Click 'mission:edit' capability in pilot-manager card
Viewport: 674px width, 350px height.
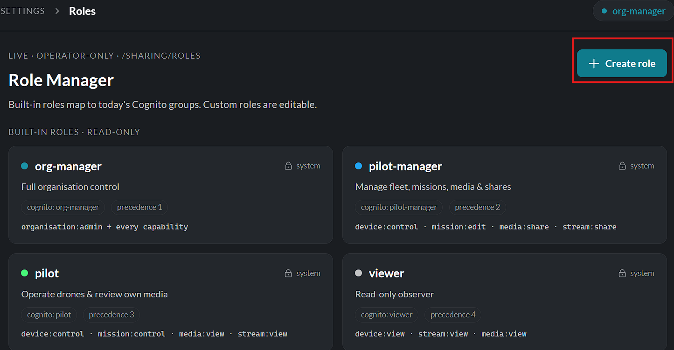pyautogui.click(x=459, y=227)
